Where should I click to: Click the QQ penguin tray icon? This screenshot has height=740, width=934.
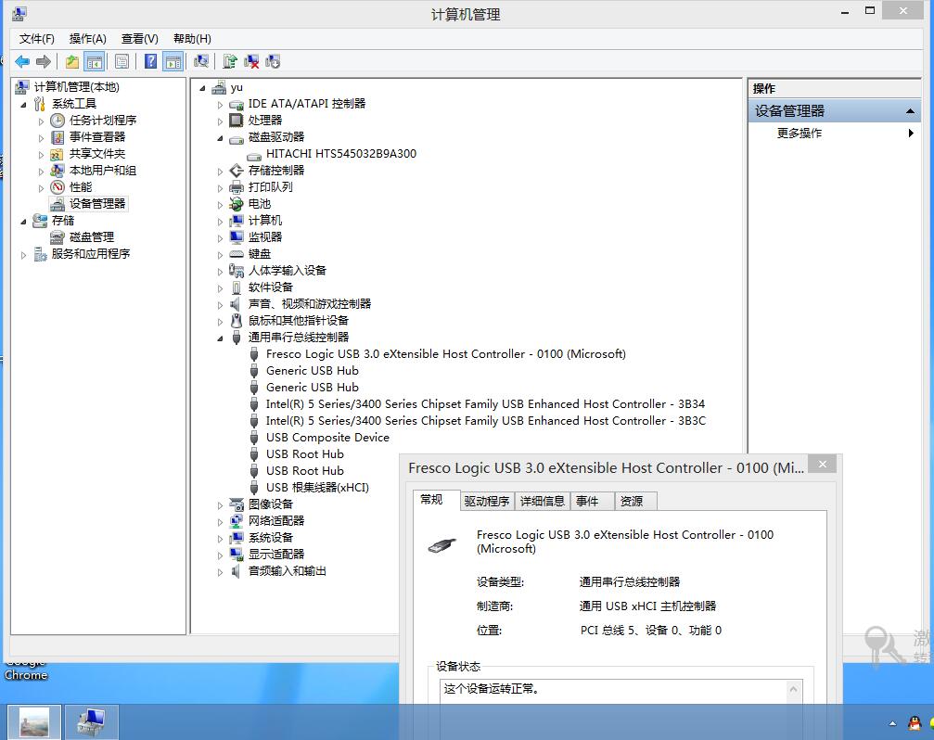(914, 723)
